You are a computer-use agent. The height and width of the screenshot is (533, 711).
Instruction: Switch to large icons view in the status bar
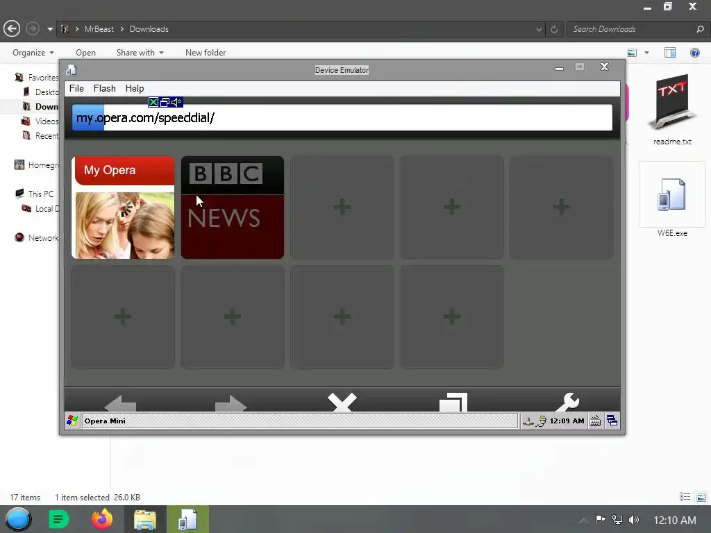coord(701,497)
